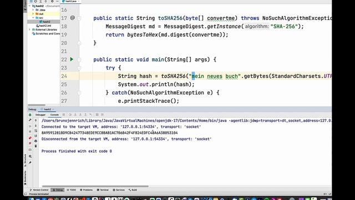Collapse the hash2 project root
Viewport: 355px width, 200px height.
click(29, 6)
